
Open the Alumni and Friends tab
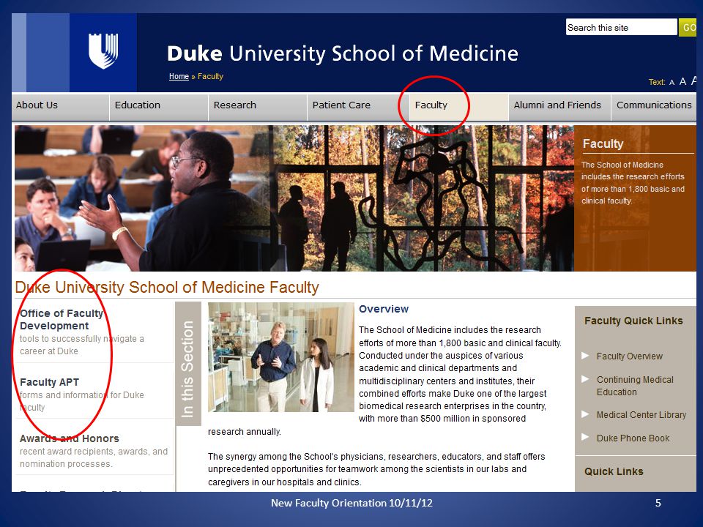(x=559, y=107)
